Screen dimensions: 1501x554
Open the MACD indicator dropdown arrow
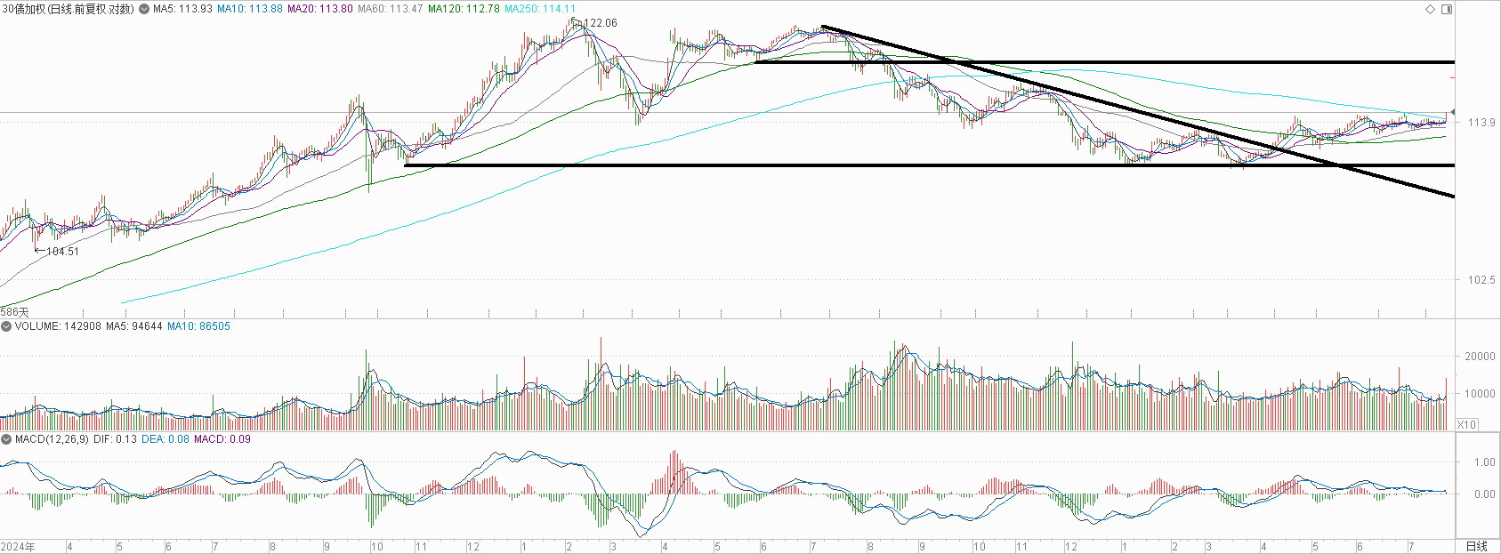[x=6, y=439]
